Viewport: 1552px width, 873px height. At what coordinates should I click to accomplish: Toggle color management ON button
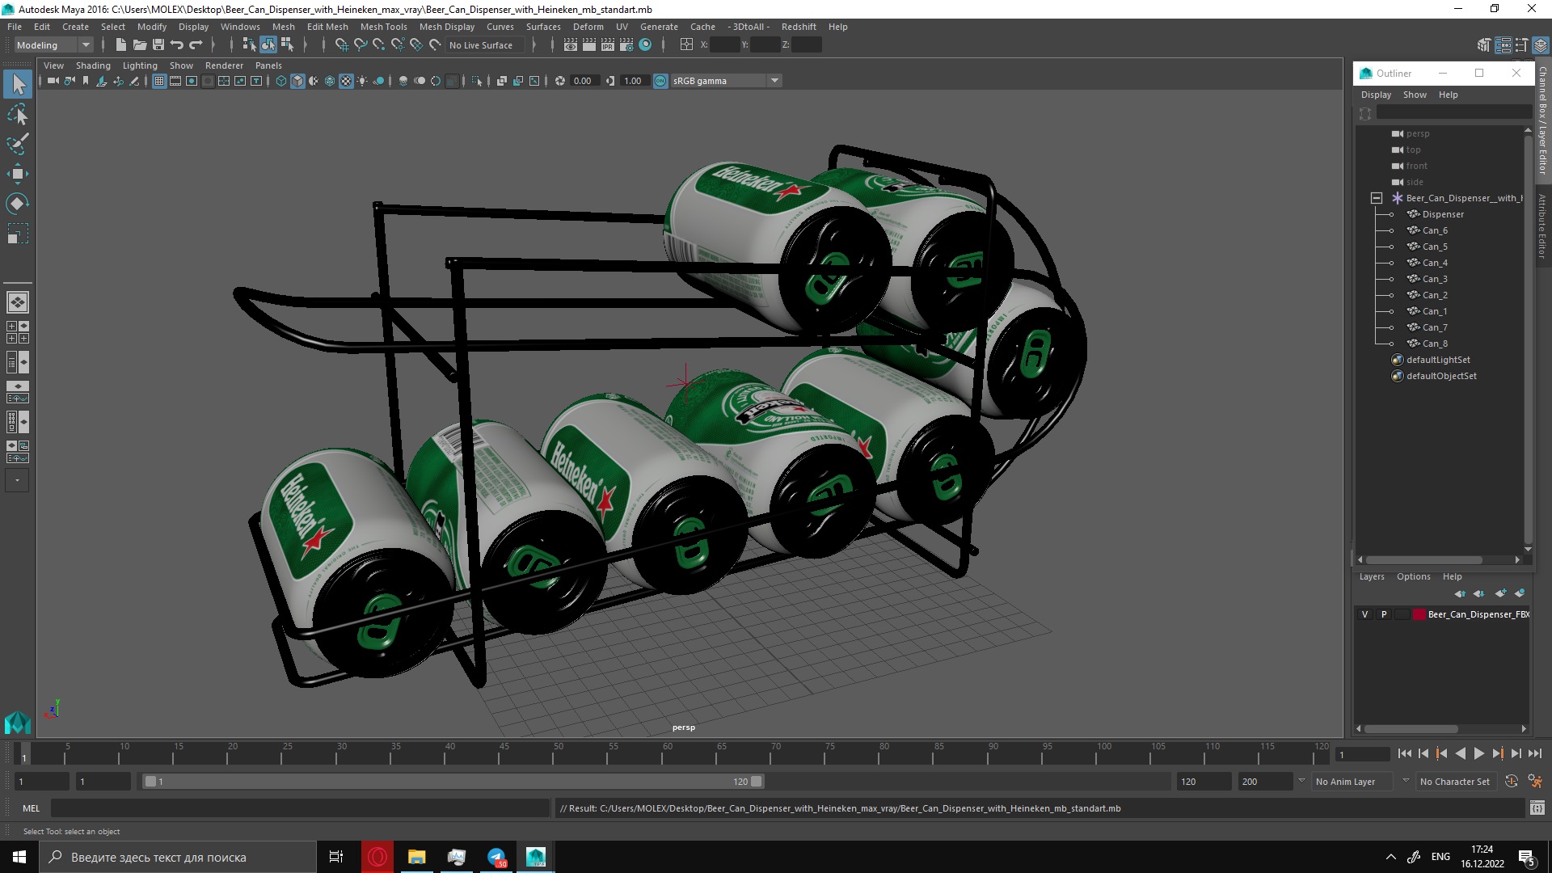[x=660, y=81]
